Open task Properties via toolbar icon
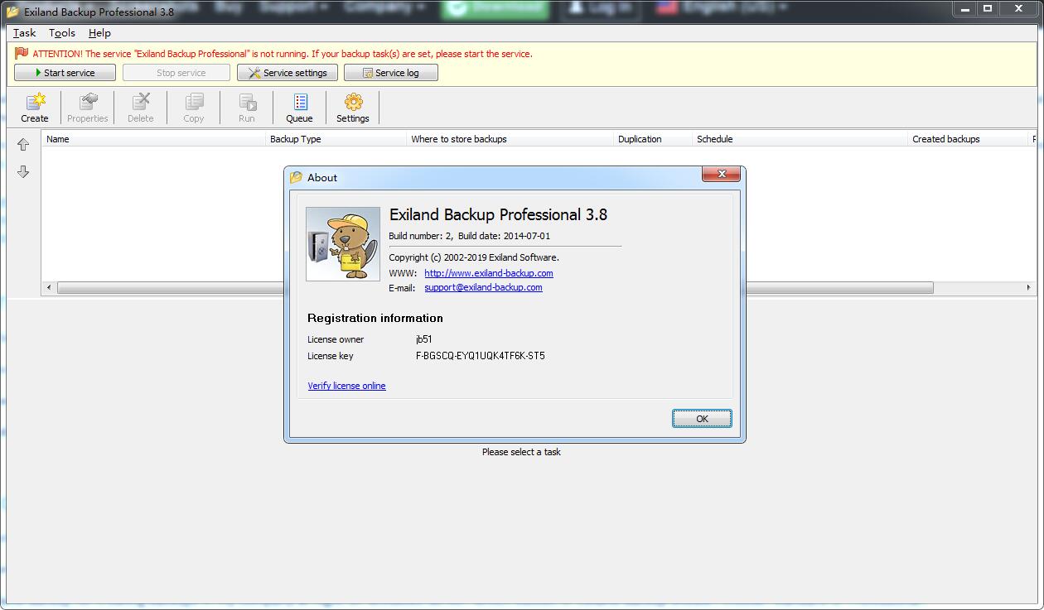Viewport: 1044px width, 610px height. click(87, 107)
